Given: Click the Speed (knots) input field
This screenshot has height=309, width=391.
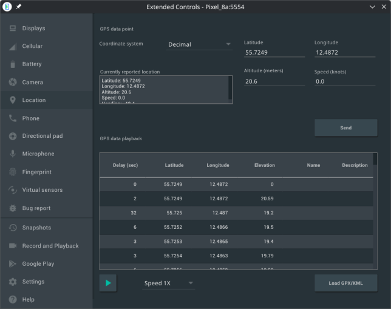Looking at the screenshot, I should coord(345,81).
